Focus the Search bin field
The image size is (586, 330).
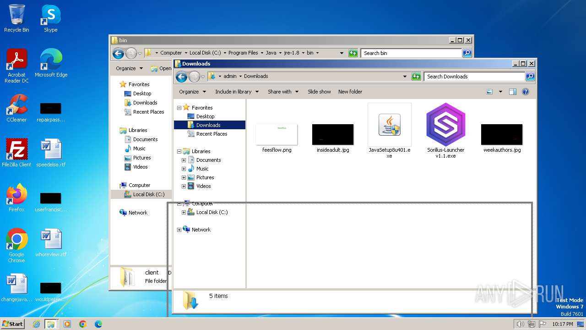[411, 53]
